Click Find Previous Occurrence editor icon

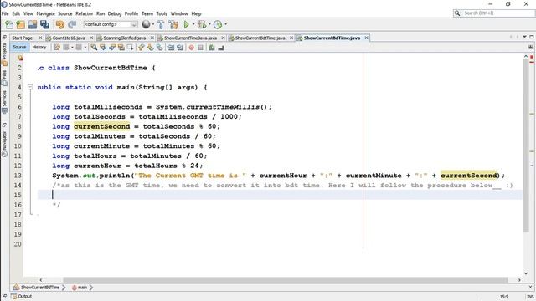[x=103, y=48]
